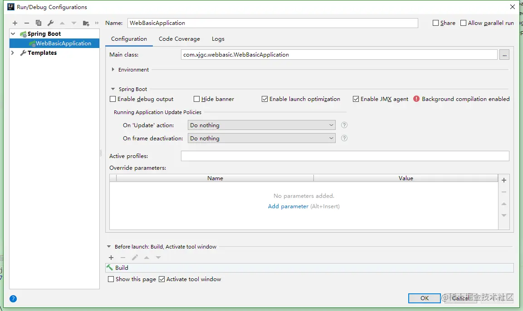
Task: Close the Run/Debug Configurations dialog
Action: click(x=512, y=7)
